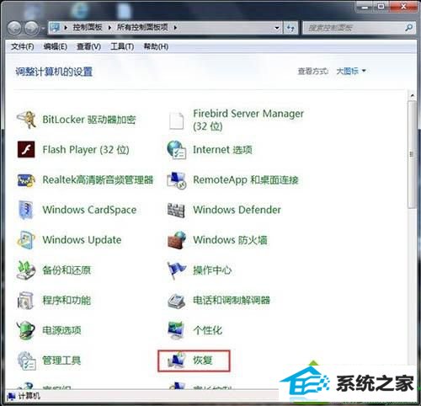Open the 操作中心 text link
The image size is (421, 406).
[212, 270]
